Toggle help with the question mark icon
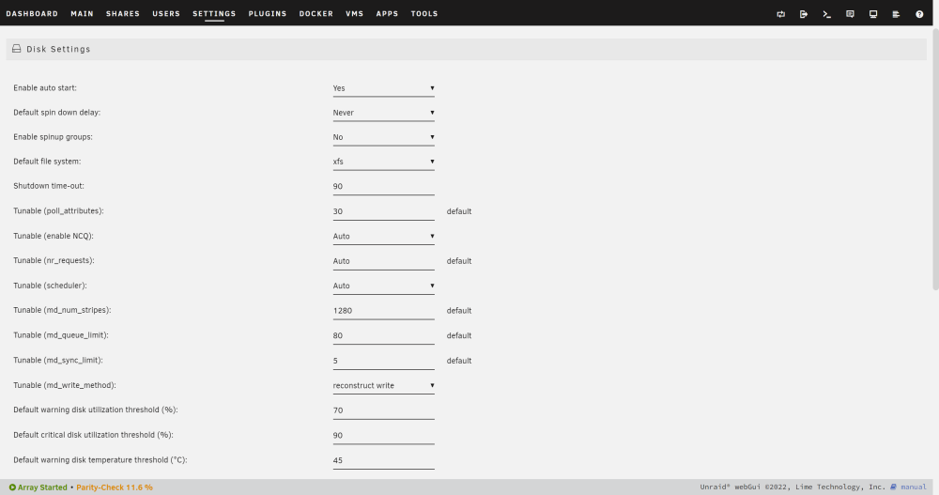The image size is (939, 495). tap(919, 14)
